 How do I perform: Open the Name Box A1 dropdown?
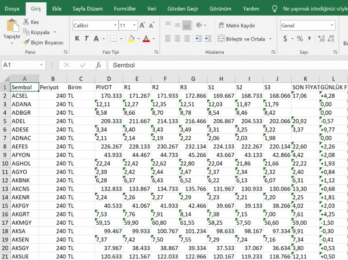tap(41, 65)
